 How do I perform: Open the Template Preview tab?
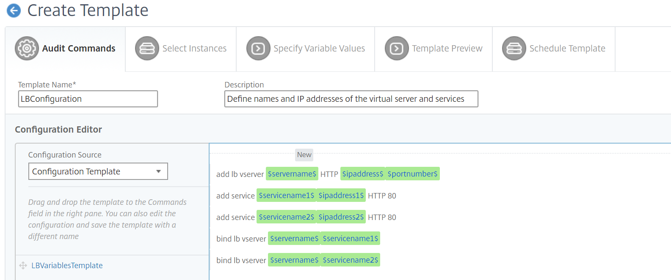[434, 49]
